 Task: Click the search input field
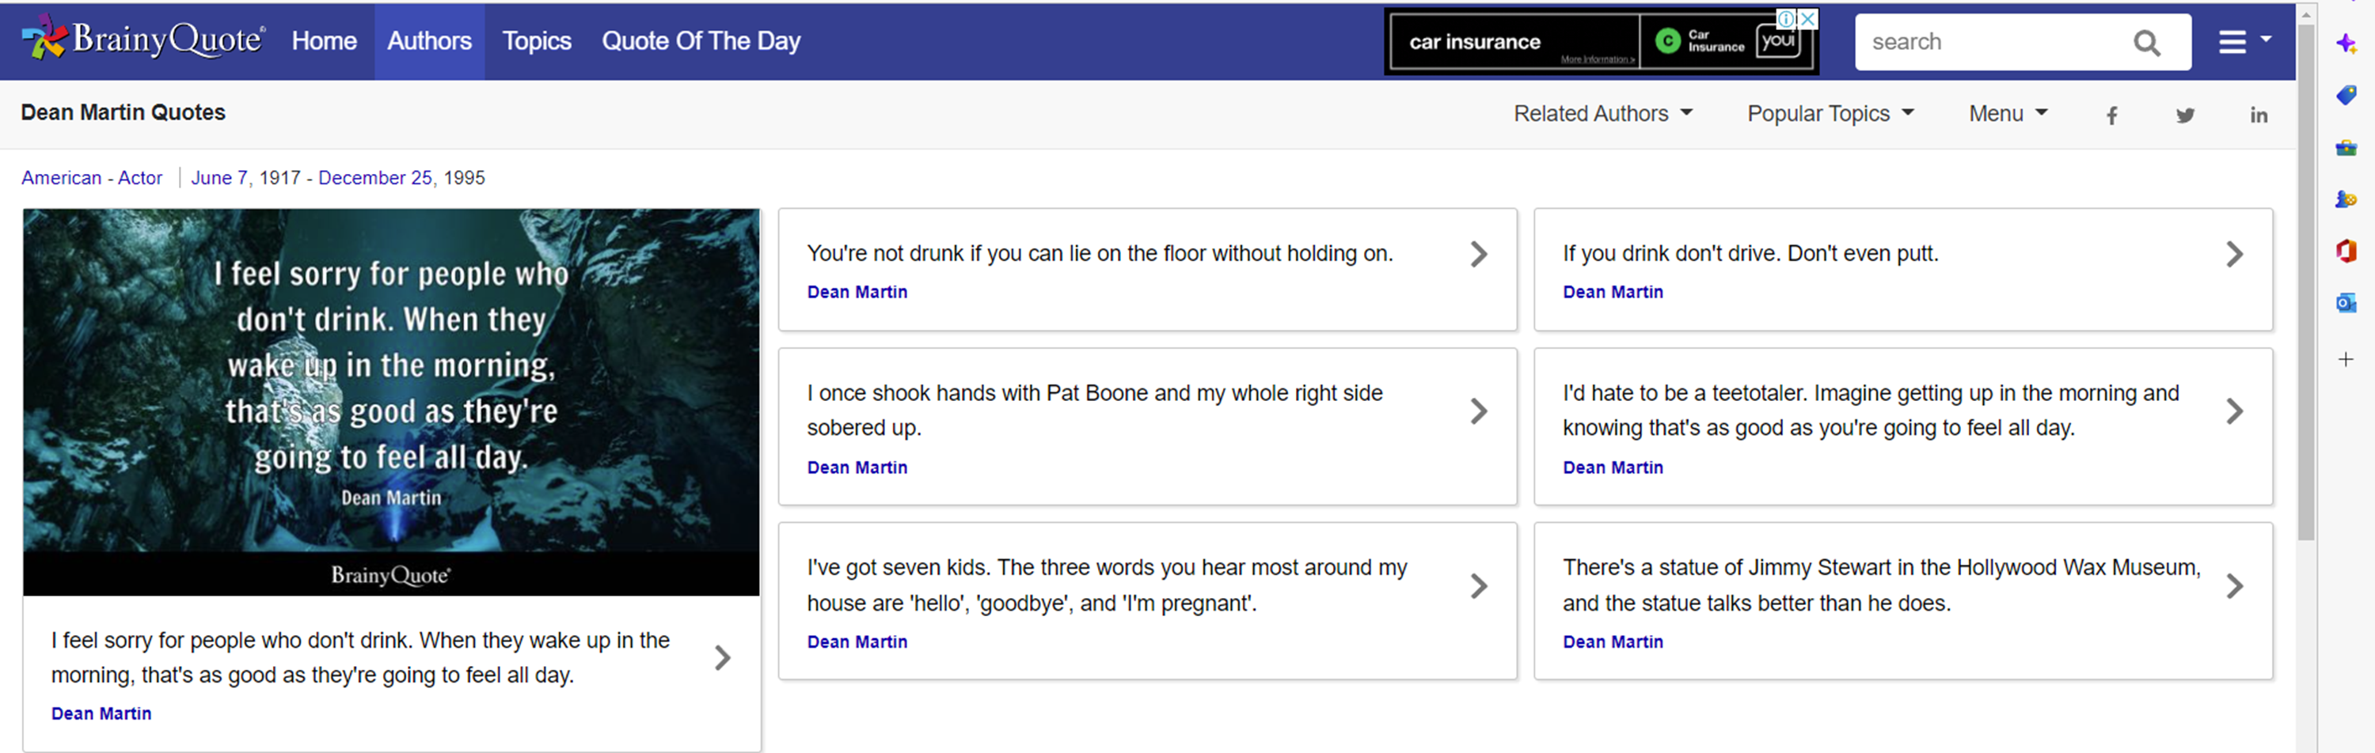pyautogui.click(x=1992, y=43)
